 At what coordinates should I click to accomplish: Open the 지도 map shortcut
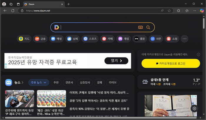coord(24,39)
